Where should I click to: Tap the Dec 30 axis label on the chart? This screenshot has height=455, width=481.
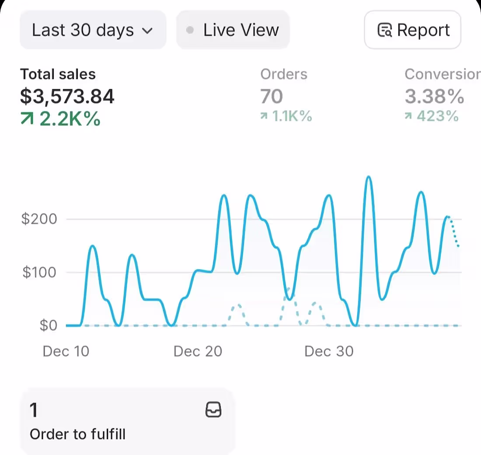329,351
